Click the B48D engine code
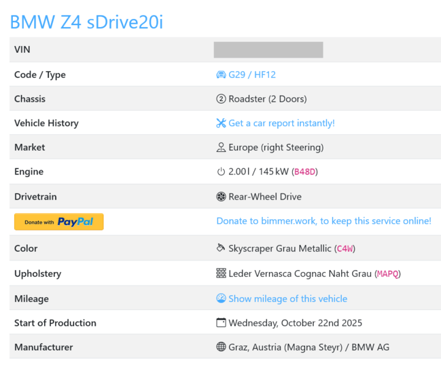The image size is (441, 367). tap(304, 172)
